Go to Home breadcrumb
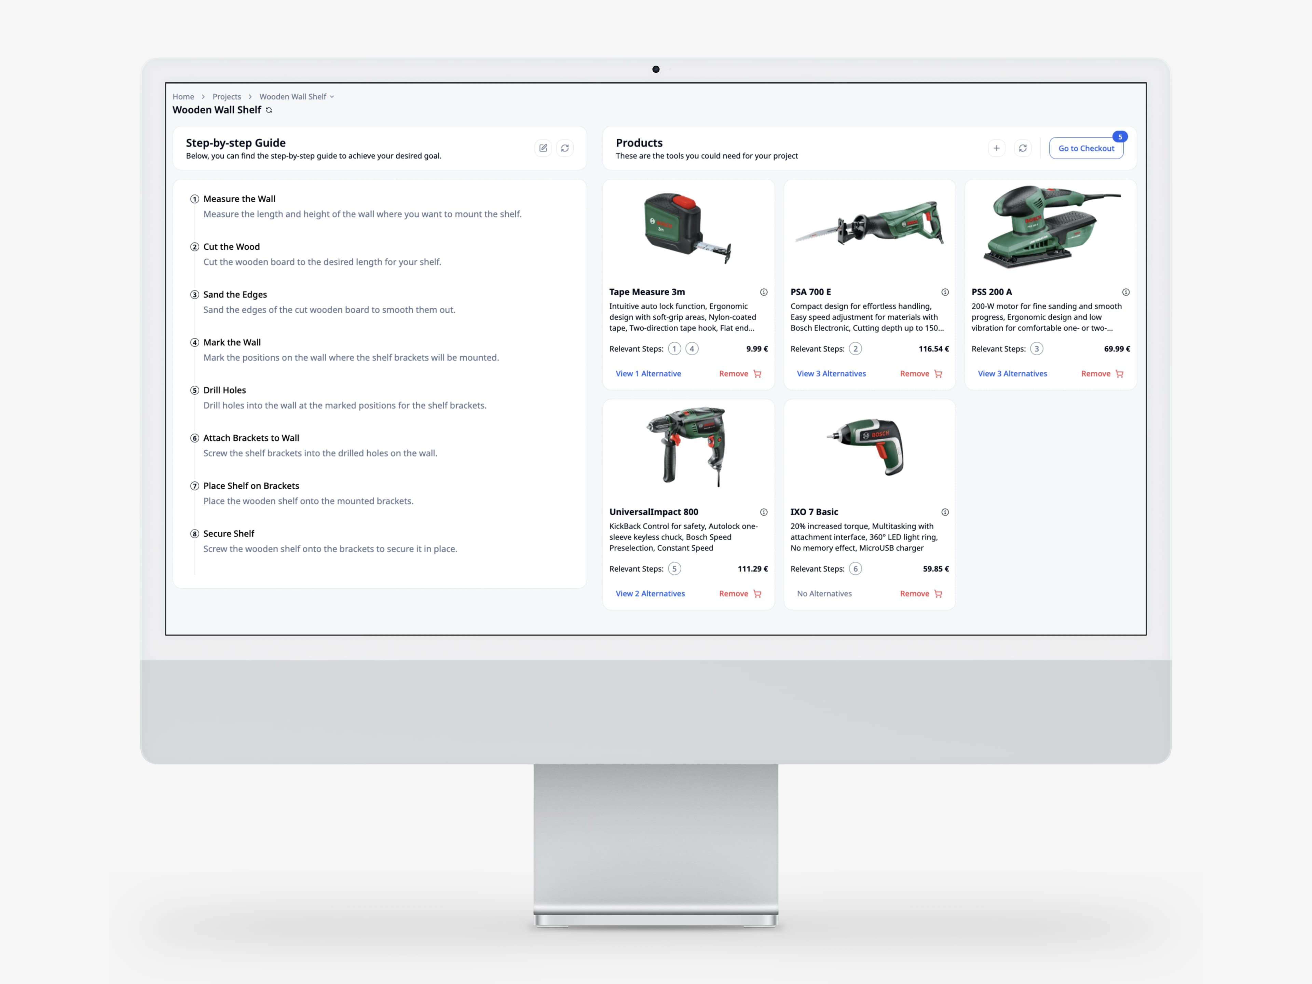 tap(183, 97)
